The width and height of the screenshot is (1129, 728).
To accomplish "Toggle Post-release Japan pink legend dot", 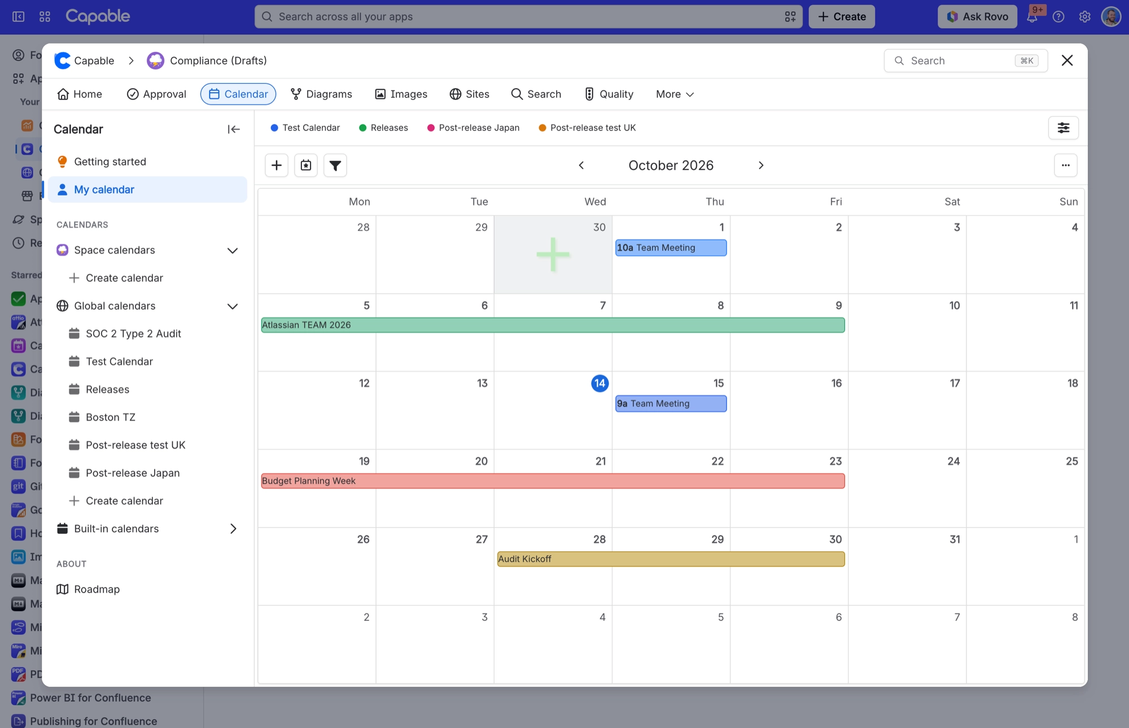I will point(431,128).
